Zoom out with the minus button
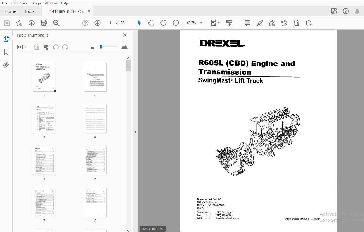364x232 pixels. coord(164,23)
